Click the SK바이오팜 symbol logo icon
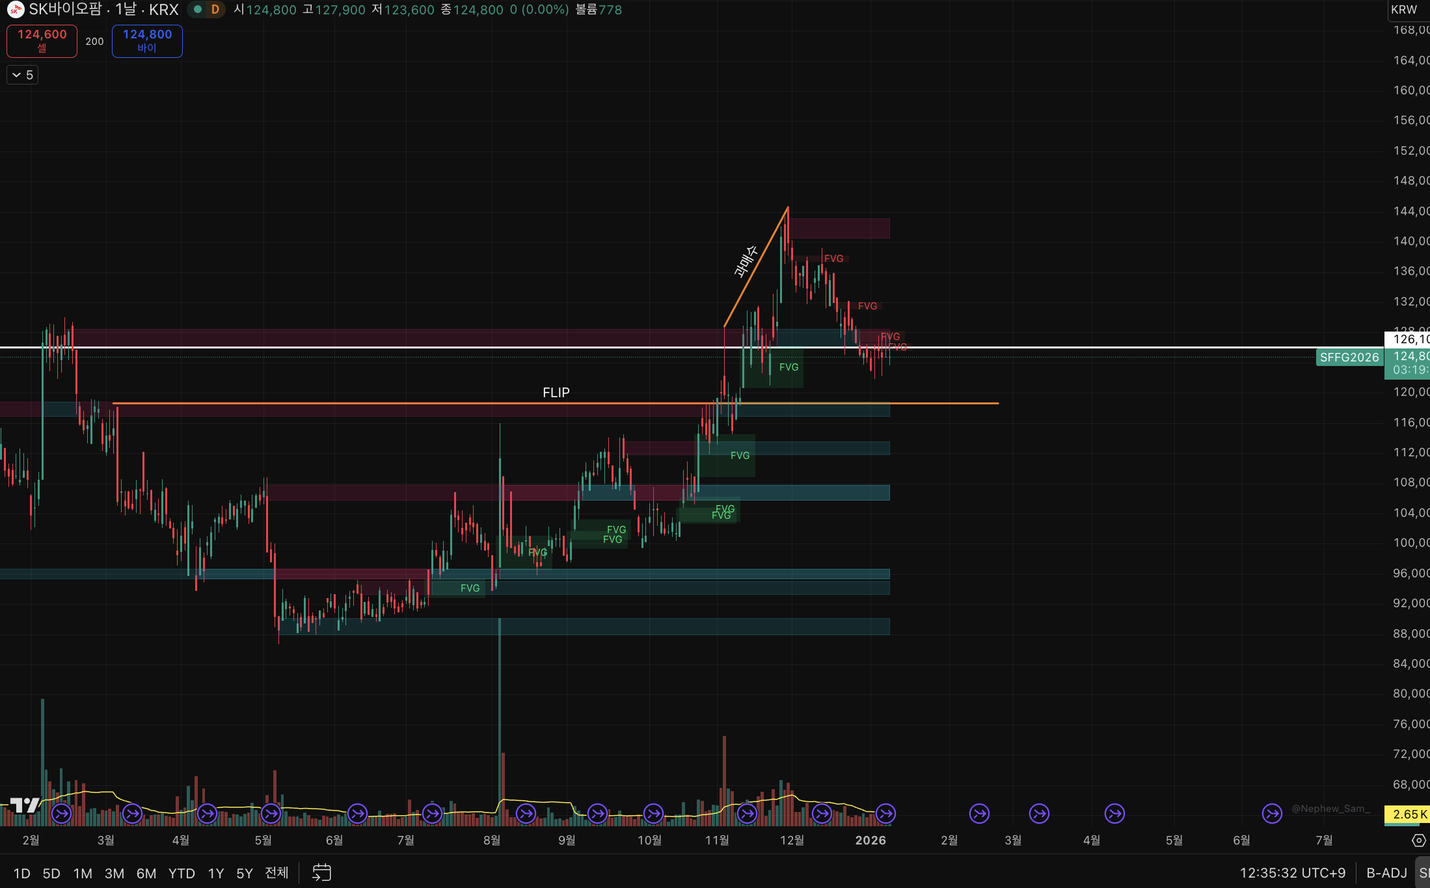The image size is (1430, 888). pos(16,10)
